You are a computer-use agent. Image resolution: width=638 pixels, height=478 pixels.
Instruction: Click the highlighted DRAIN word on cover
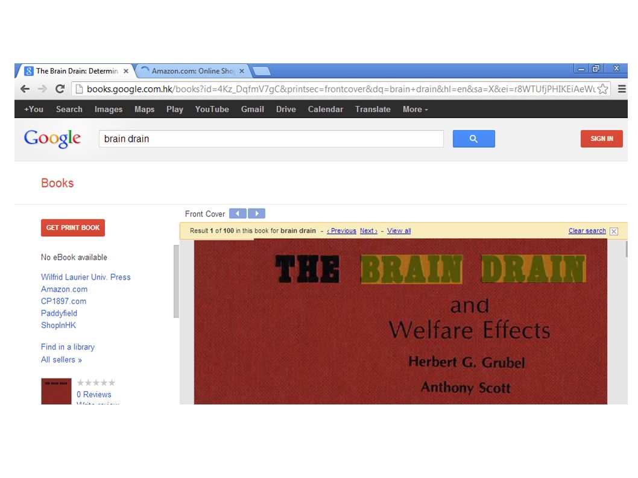(534, 269)
